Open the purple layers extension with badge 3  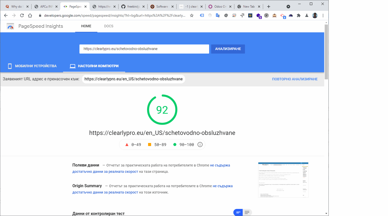click(x=259, y=16)
